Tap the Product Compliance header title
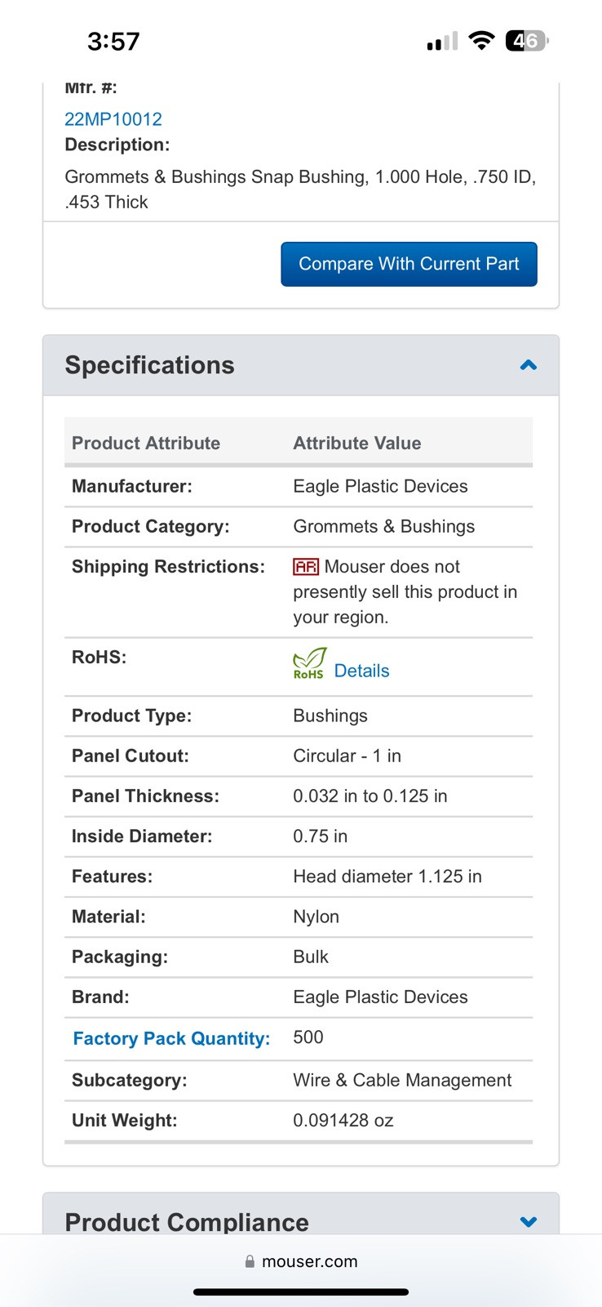This screenshot has width=602, height=1307. [x=187, y=1222]
